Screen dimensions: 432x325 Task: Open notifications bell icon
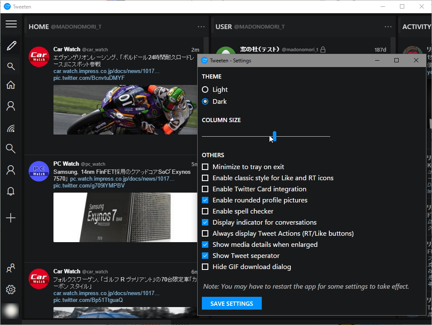[11, 191]
